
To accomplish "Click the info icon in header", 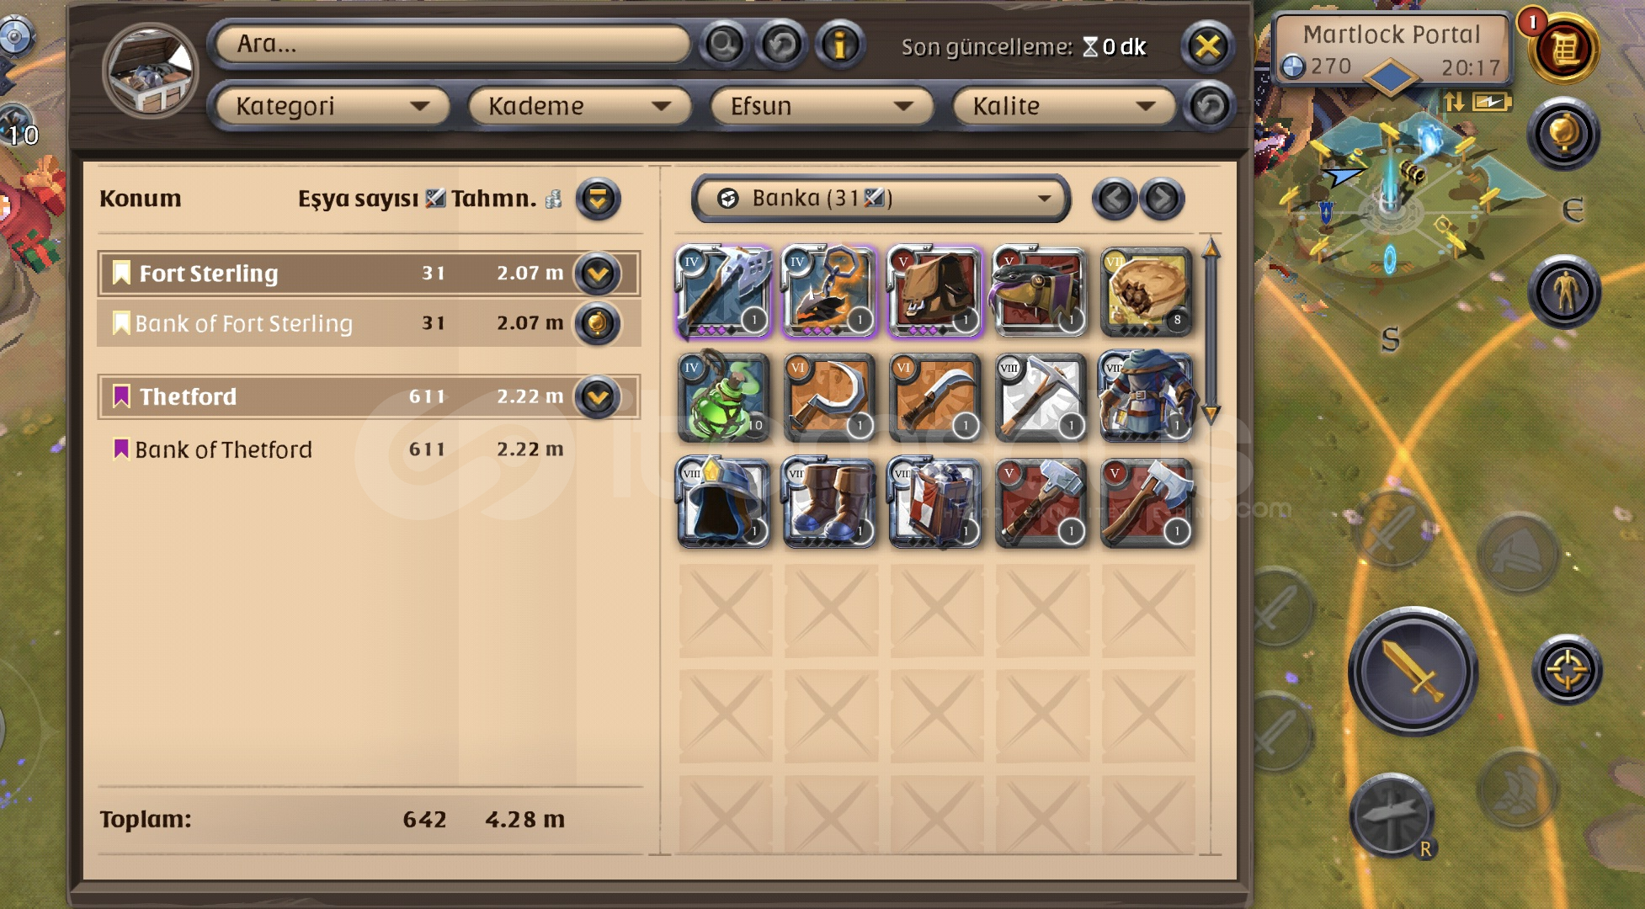I will 838,45.
